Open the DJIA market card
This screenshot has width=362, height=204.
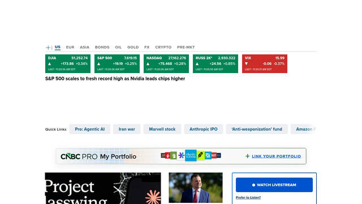[68, 63]
